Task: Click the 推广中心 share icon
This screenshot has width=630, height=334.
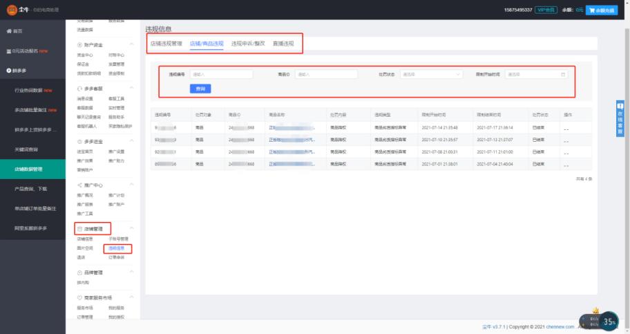Action: tap(79, 185)
